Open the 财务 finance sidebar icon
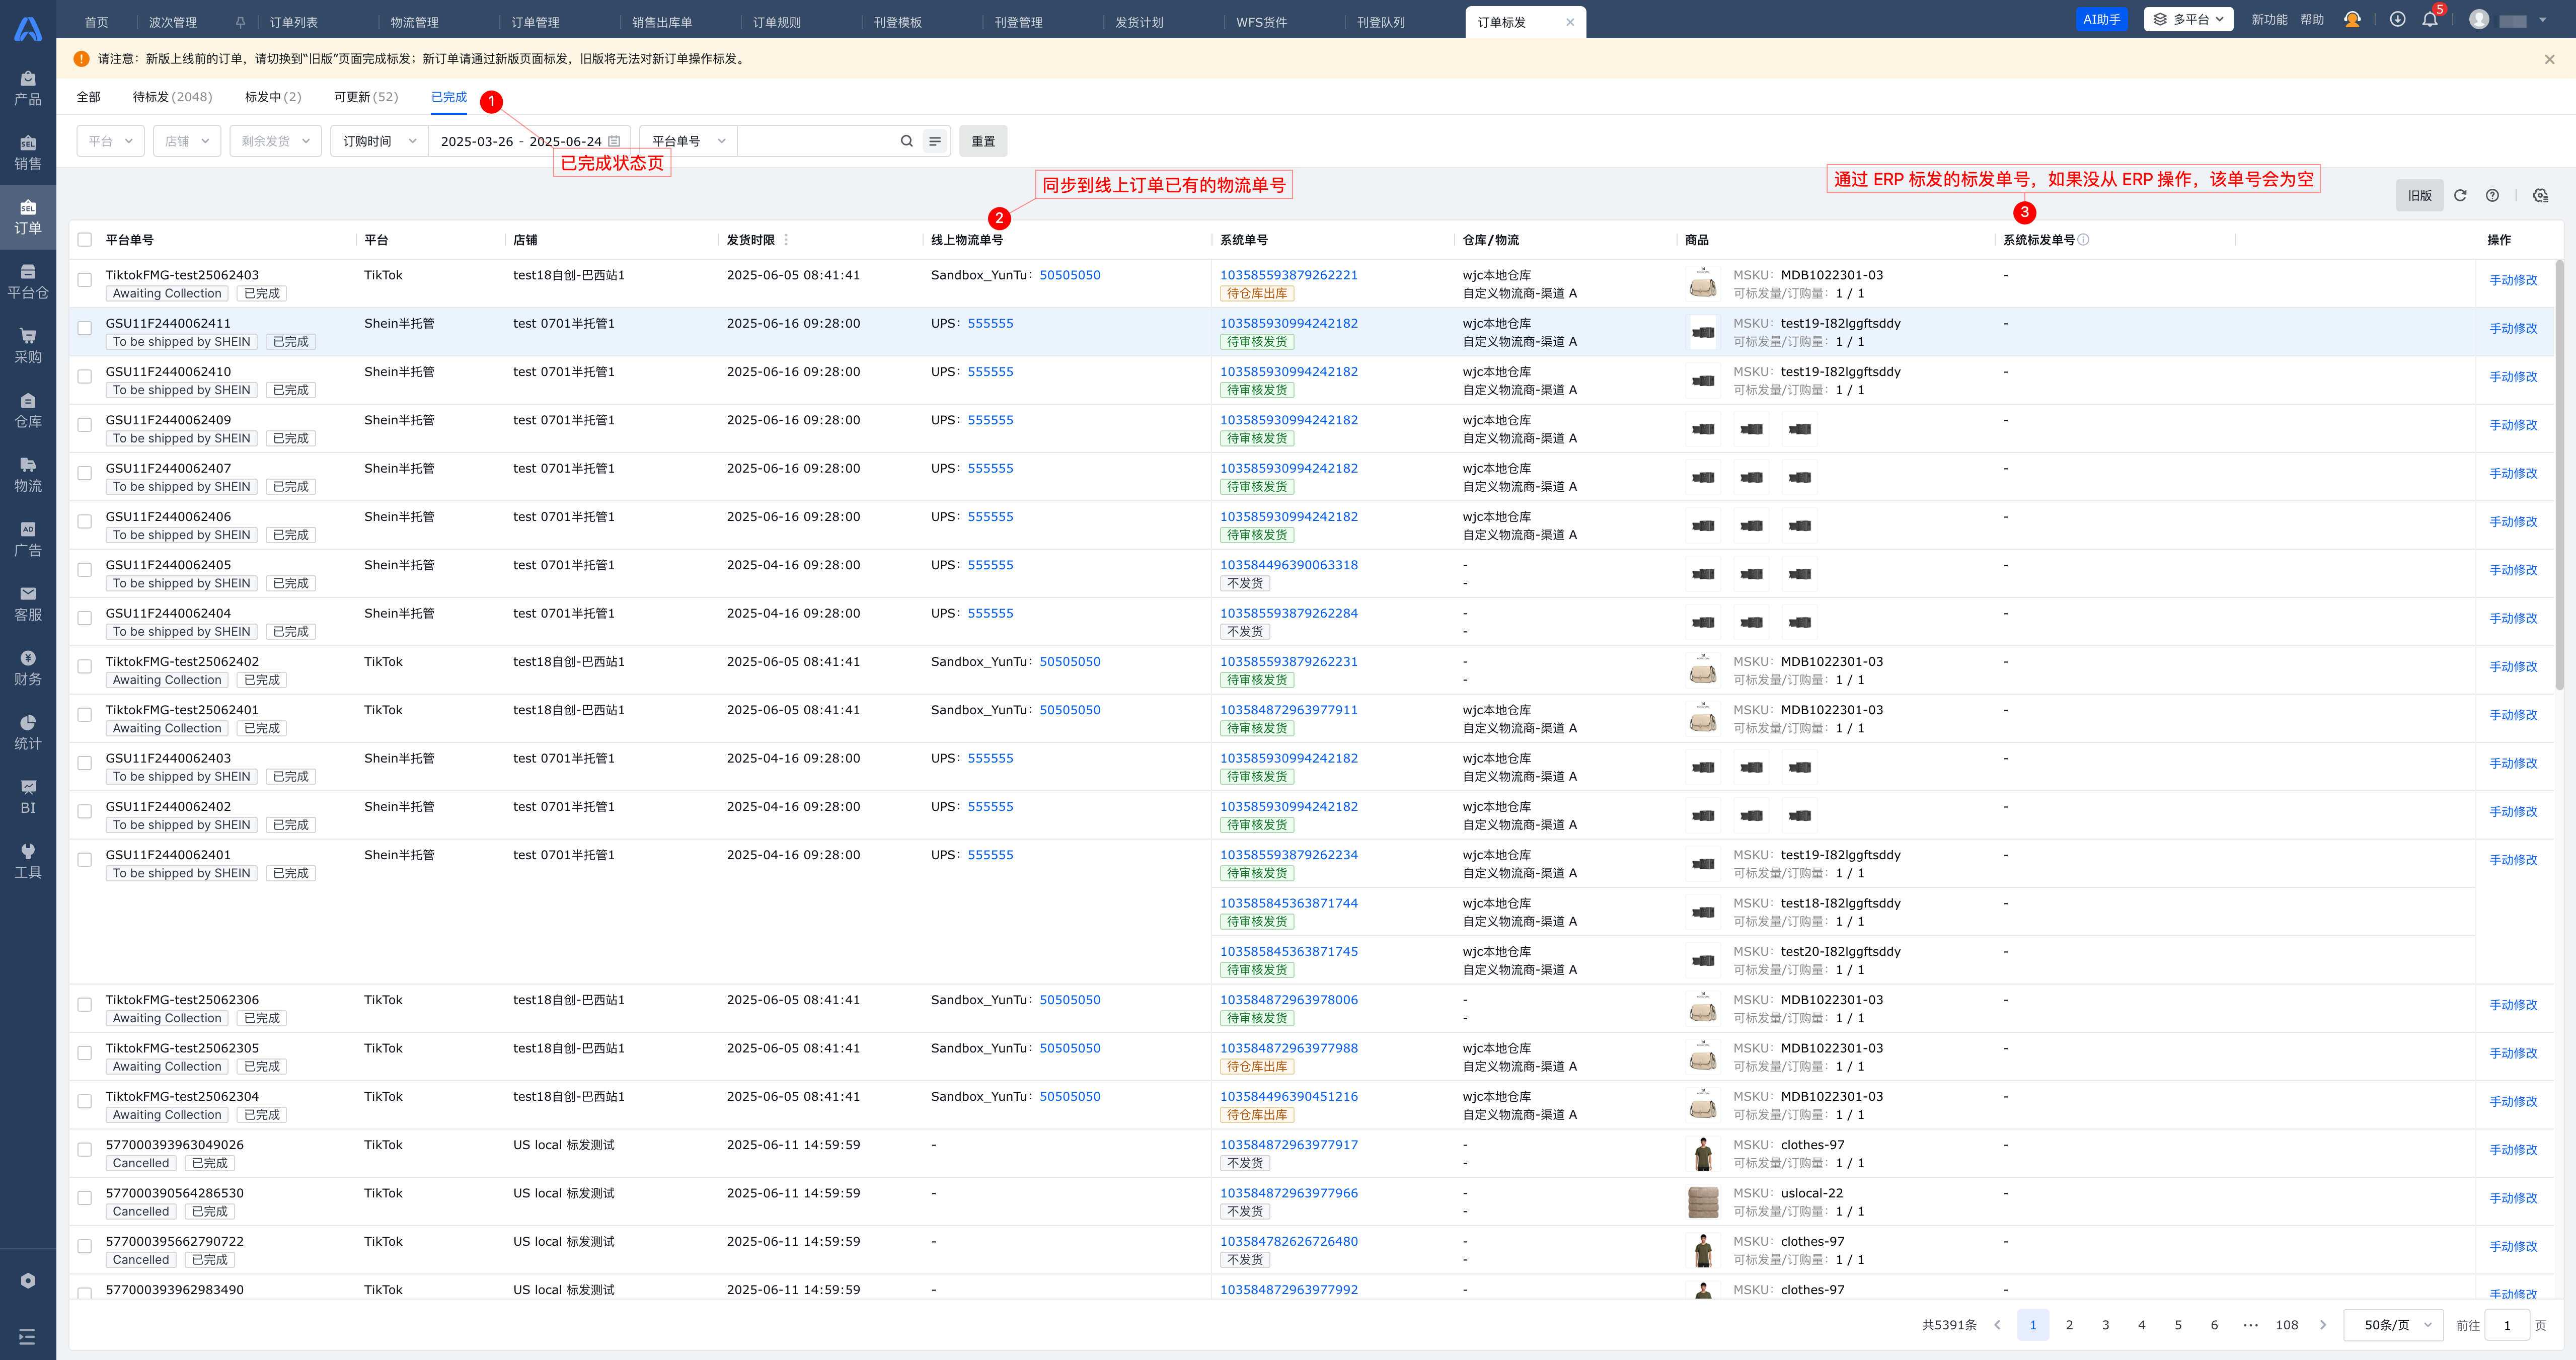2576x1360 pixels. point(28,667)
